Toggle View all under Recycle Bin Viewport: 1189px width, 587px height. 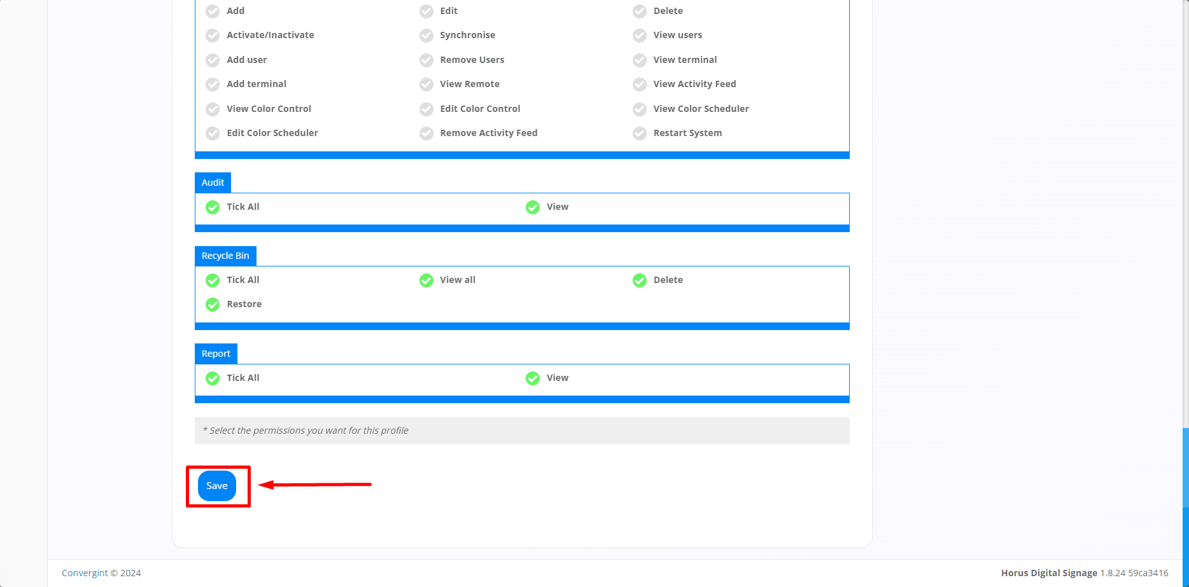426,280
